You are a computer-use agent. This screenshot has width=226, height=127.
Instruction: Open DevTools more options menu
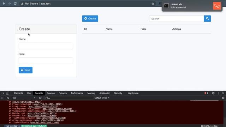[x=218, y=93]
